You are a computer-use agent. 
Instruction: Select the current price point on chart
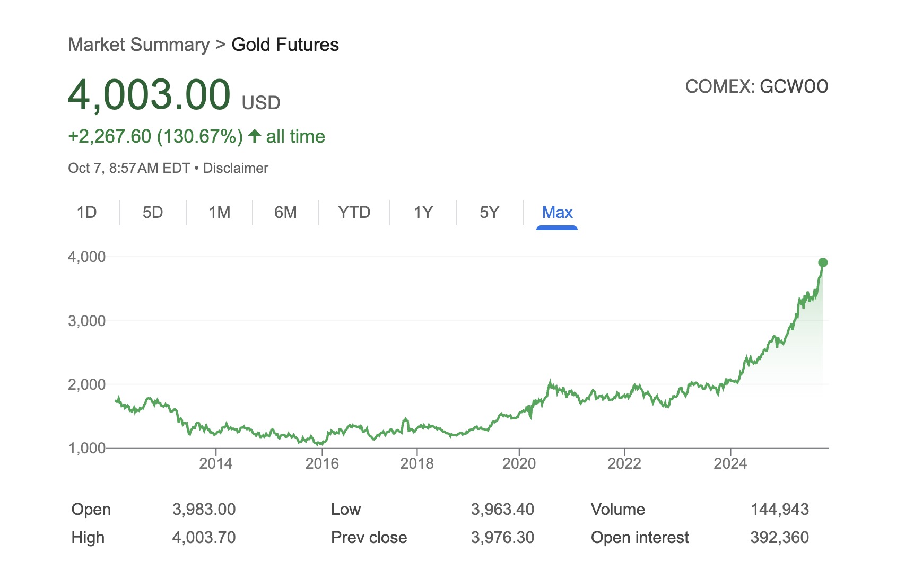[x=823, y=262]
